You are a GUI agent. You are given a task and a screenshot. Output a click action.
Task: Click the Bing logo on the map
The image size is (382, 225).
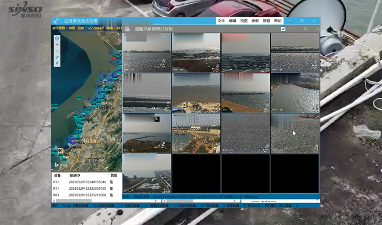click(x=59, y=164)
